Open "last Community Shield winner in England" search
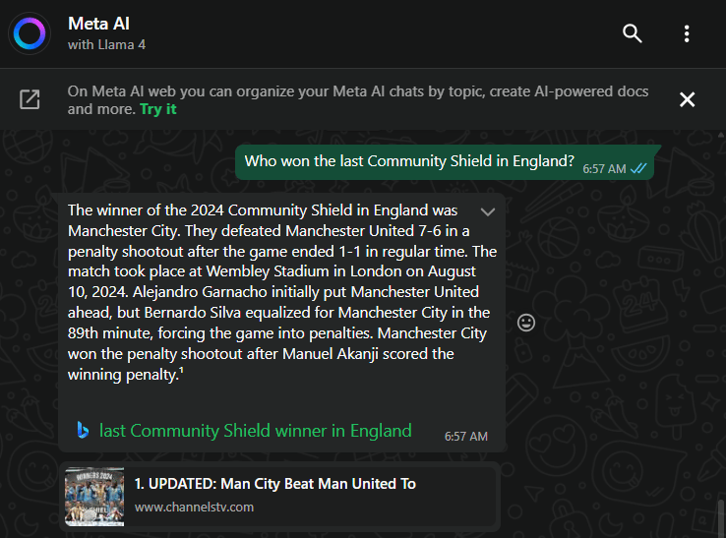 (x=256, y=431)
